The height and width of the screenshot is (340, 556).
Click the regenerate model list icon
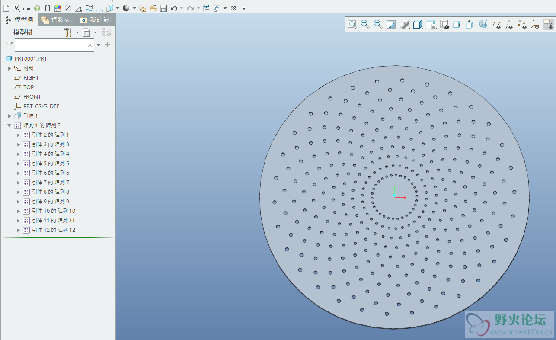click(206, 8)
